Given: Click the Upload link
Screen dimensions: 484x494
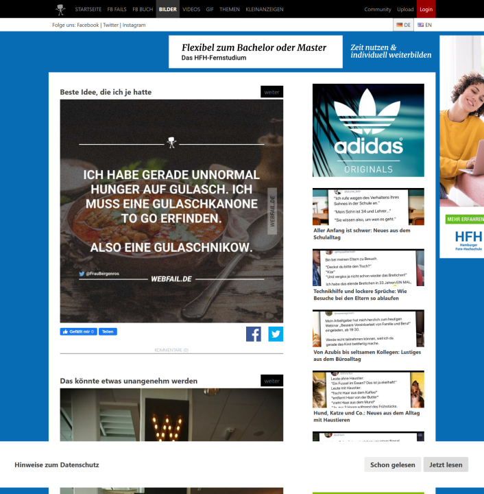Looking at the screenshot, I should pos(405,10).
